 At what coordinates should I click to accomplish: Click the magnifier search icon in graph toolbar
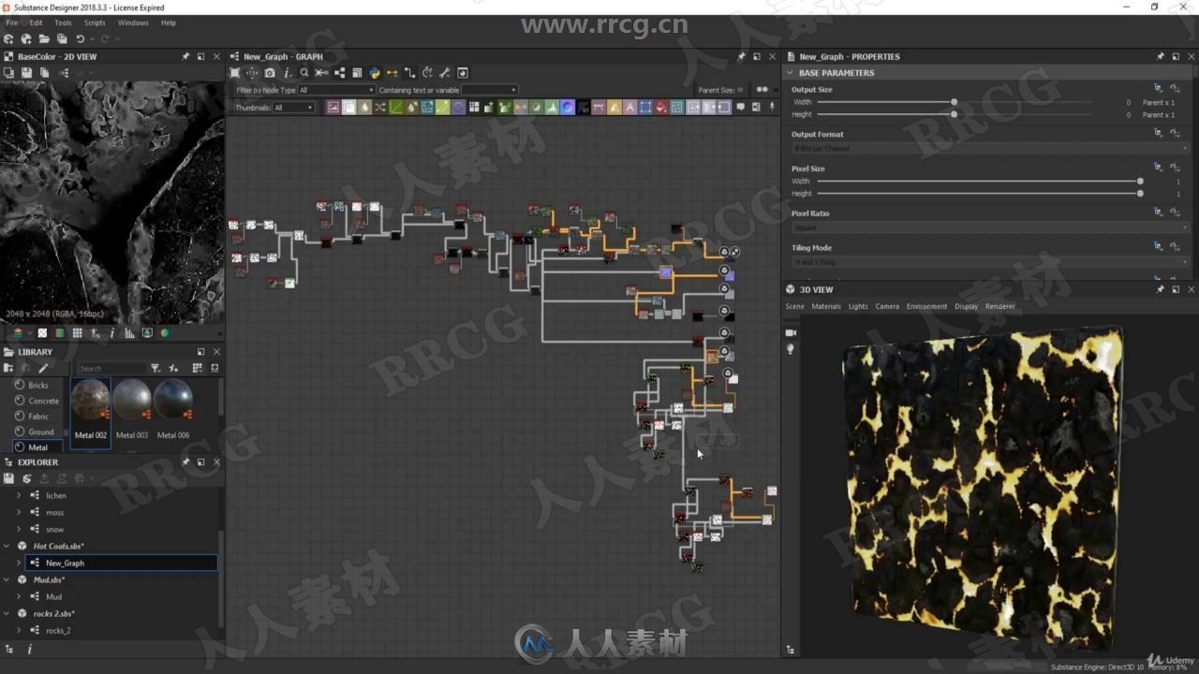pos(303,73)
